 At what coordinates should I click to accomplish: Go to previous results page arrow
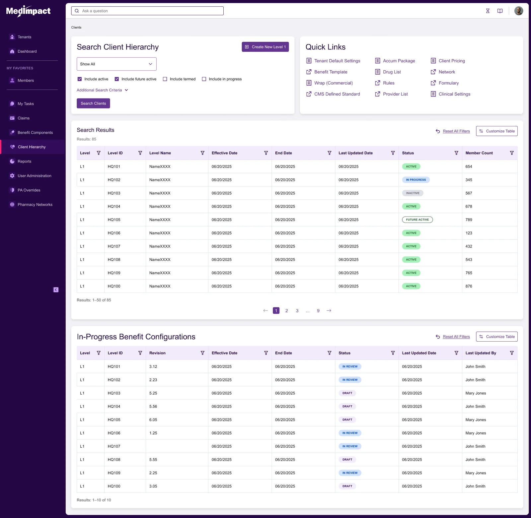click(x=265, y=311)
